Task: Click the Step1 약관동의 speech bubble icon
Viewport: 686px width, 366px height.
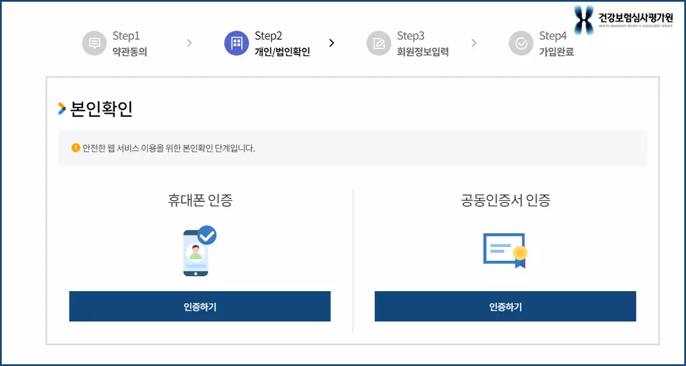Action: [x=93, y=42]
